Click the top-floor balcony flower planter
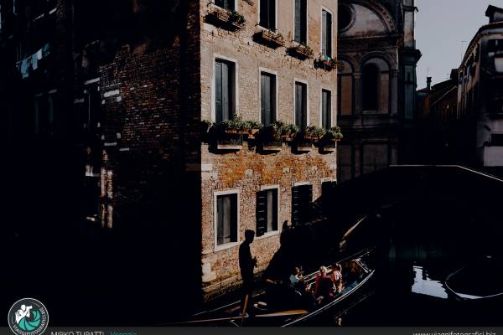Screen dimensions: 503x335 [225, 17]
